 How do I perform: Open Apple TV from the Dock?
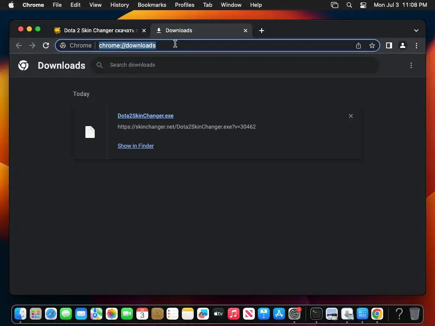pos(218,314)
